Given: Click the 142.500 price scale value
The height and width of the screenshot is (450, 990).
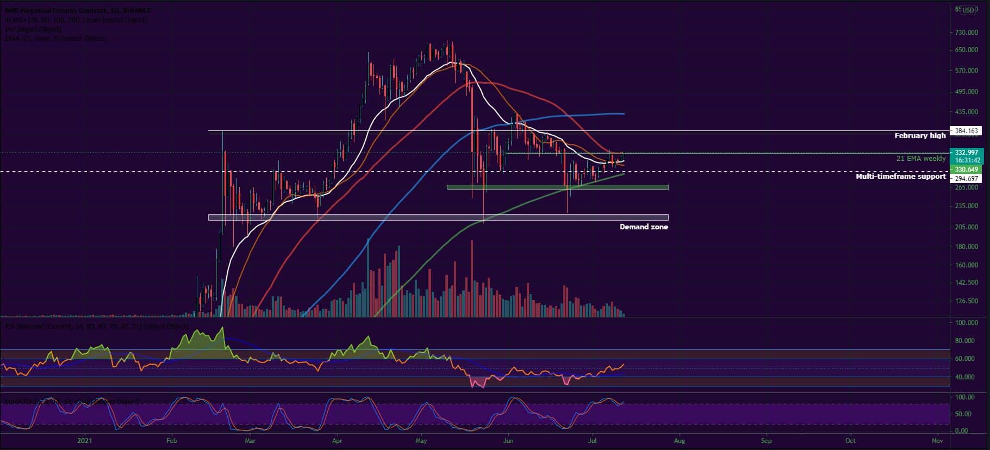Looking at the screenshot, I should tap(966, 283).
